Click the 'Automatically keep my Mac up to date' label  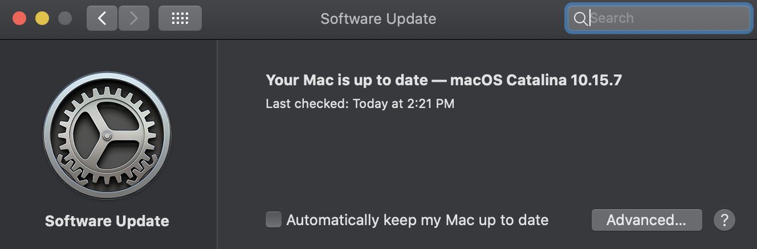417,220
